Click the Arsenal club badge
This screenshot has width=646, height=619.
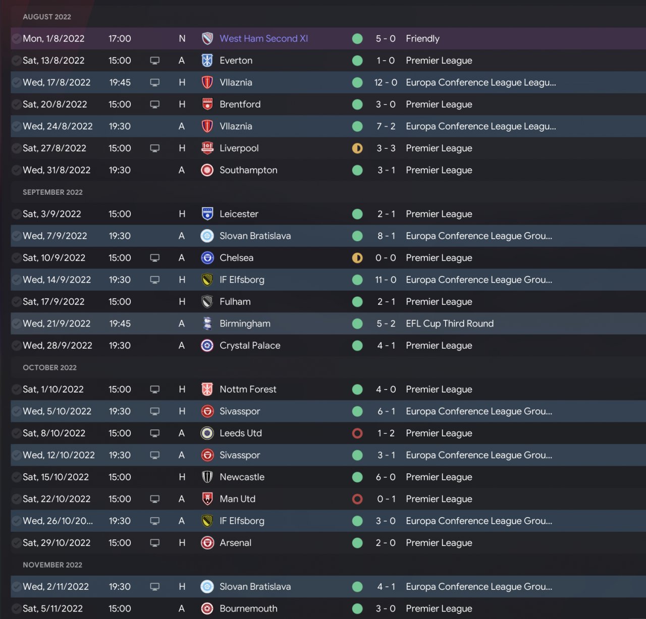point(207,543)
